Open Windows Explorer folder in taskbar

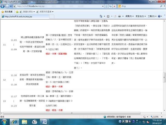tap(24, 122)
